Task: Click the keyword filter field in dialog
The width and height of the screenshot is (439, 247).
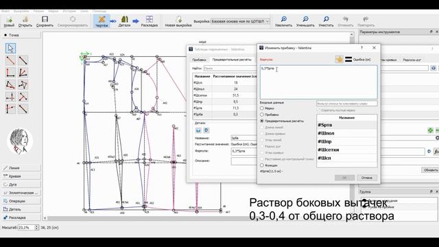Action: [x=347, y=104]
